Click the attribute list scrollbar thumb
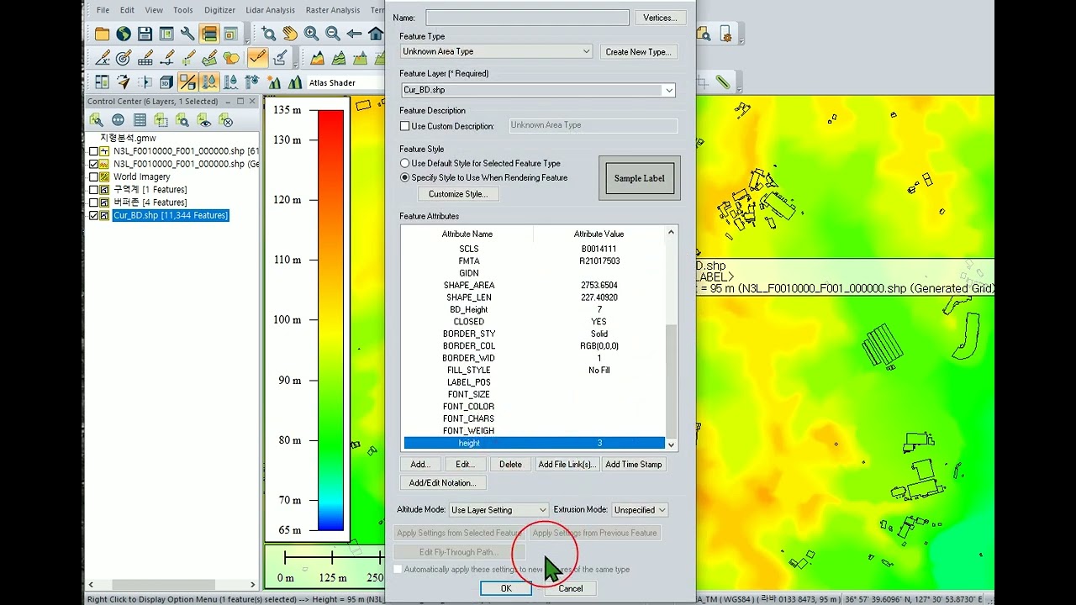 (x=671, y=380)
